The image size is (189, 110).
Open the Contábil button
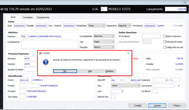point(138,105)
